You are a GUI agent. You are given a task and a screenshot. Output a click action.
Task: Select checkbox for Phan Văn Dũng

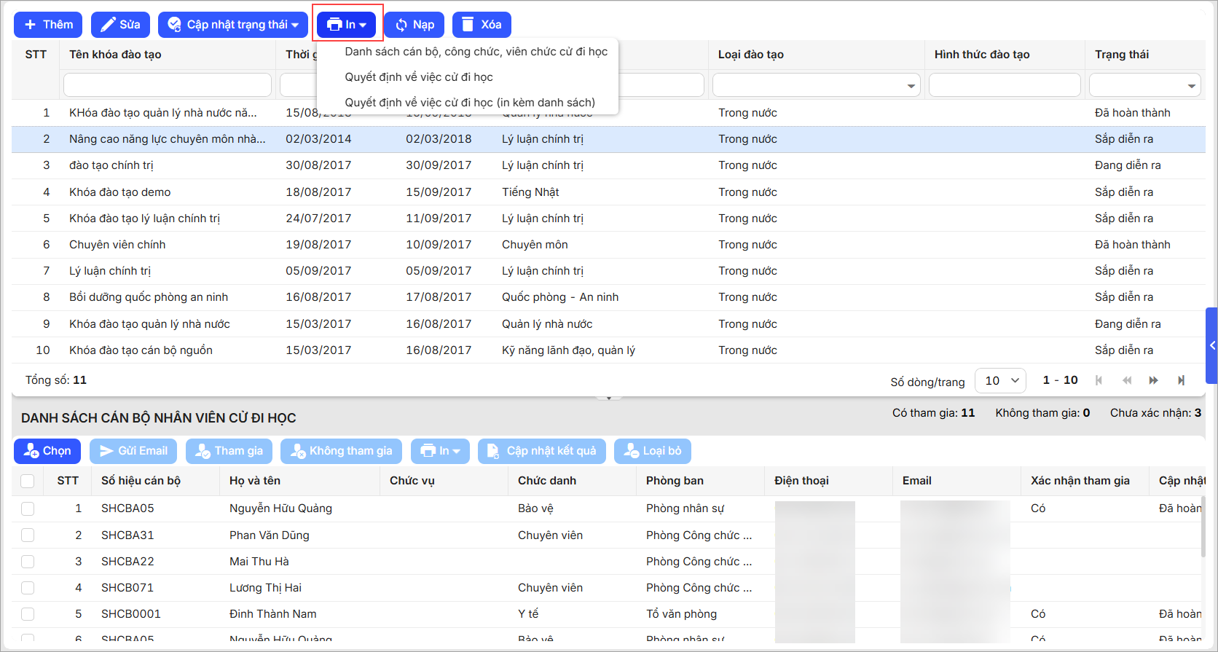[28, 535]
